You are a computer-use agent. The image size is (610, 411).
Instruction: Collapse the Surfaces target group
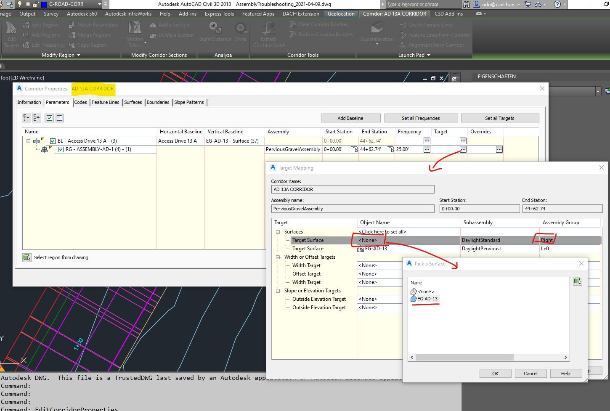pyautogui.click(x=278, y=232)
